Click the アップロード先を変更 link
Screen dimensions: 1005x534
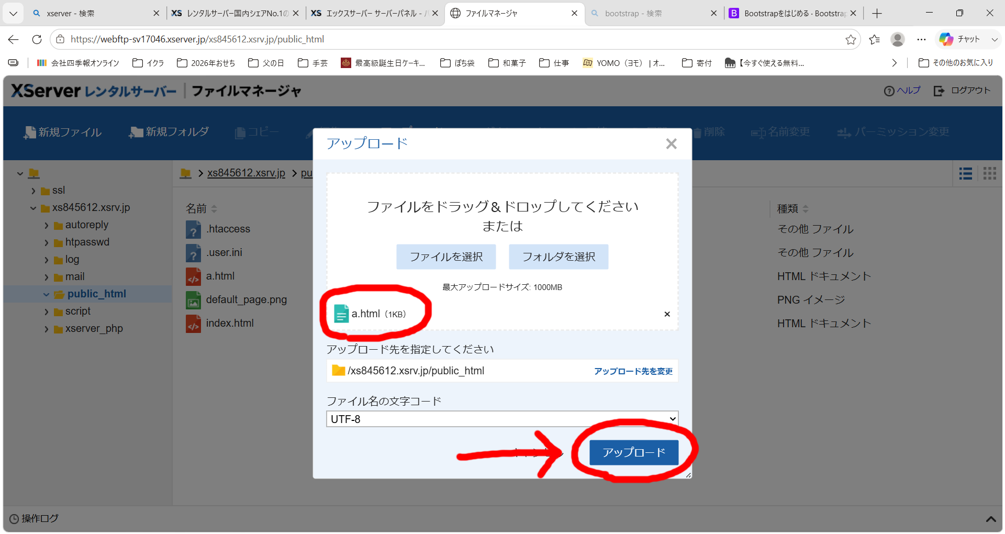point(633,371)
